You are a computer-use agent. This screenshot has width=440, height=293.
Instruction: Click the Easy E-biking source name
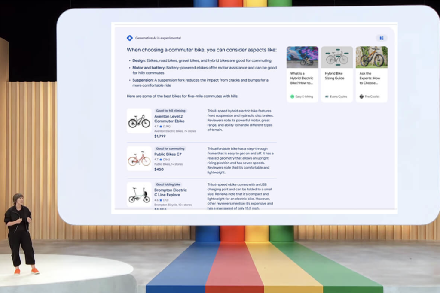[x=304, y=97]
